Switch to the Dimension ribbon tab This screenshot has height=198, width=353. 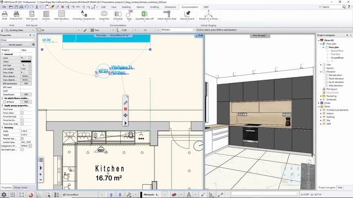click(x=170, y=7)
